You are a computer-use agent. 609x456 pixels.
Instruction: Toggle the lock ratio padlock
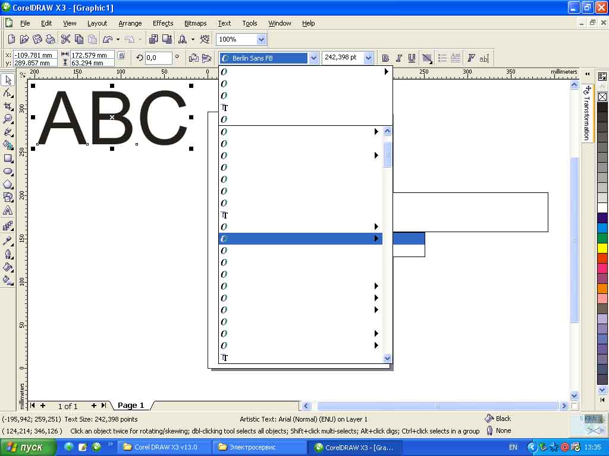point(121,56)
